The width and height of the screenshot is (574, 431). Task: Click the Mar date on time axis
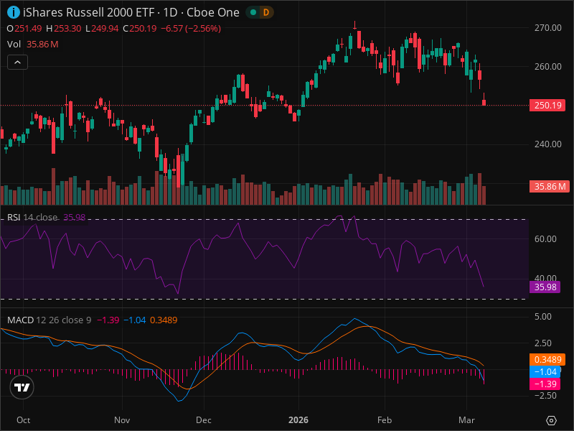pyautogui.click(x=467, y=420)
